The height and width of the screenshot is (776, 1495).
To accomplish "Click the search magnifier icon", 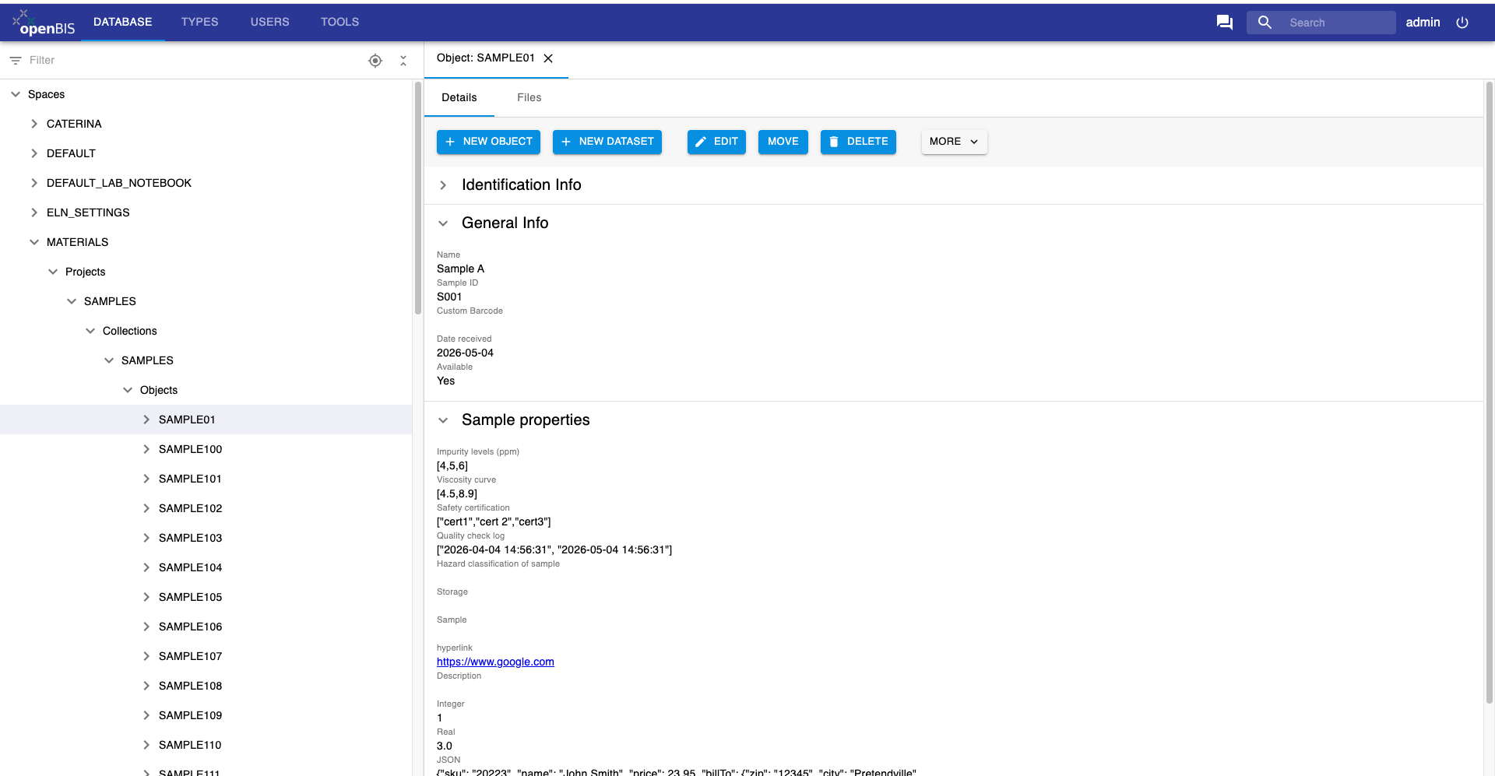I will pyautogui.click(x=1265, y=23).
